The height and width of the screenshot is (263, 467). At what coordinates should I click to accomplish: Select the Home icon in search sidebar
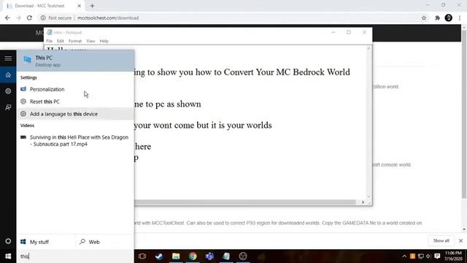[8, 75]
